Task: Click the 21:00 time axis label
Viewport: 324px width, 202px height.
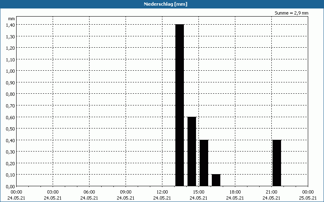Action: pos(271,192)
